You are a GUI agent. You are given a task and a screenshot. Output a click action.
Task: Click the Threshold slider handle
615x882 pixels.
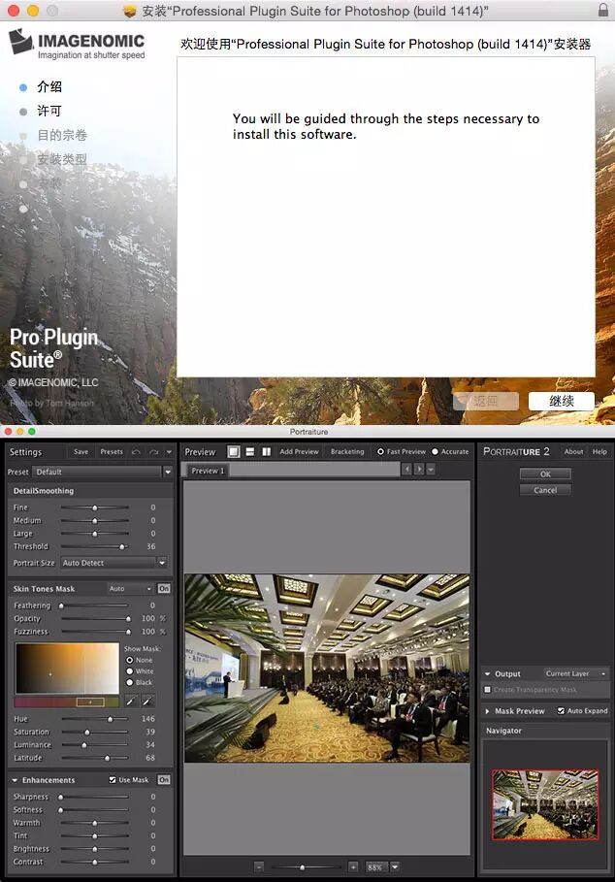click(x=122, y=546)
